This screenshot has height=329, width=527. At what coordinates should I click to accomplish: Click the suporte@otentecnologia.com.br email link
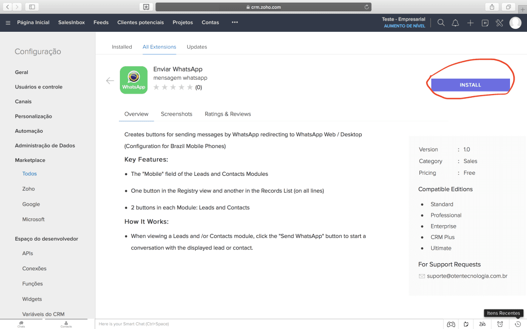467,276
